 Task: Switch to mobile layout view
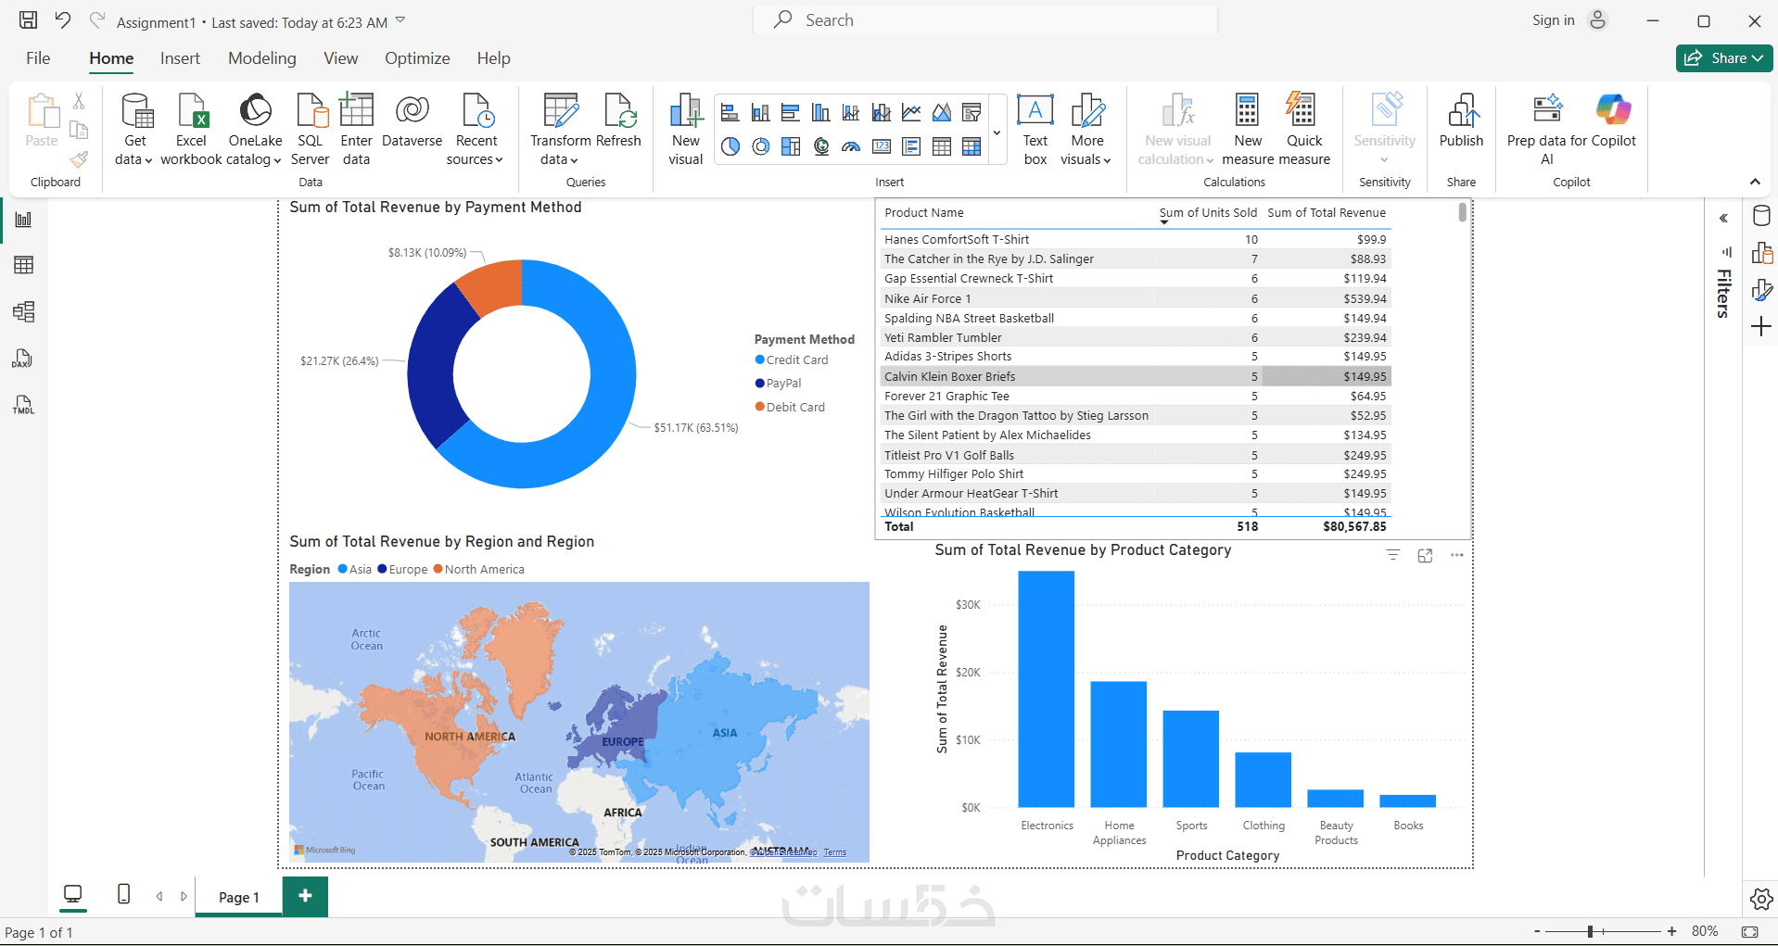[x=123, y=894]
